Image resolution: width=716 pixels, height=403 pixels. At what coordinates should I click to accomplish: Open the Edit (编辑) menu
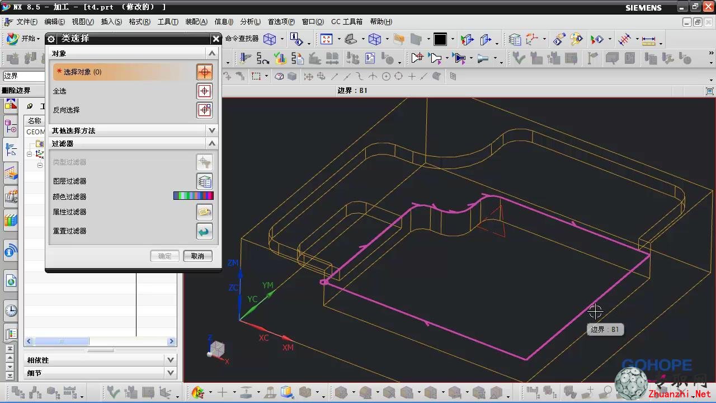pos(54,21)
